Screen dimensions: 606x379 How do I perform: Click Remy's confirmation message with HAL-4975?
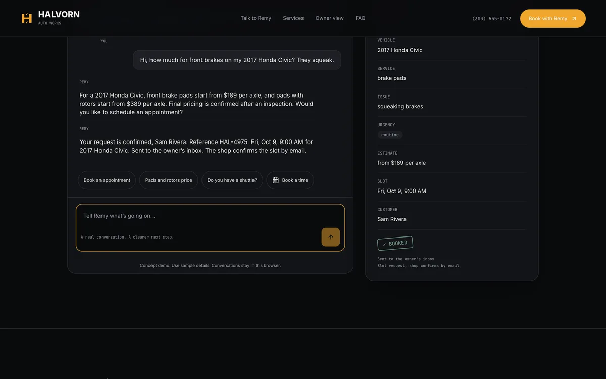click(196, 146)
